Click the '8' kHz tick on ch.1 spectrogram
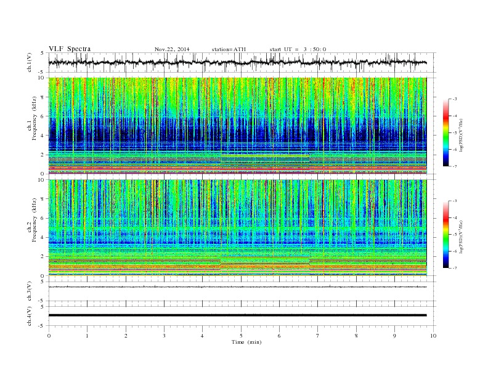The width and height of the screenshot is (488, 377). click(43, 97)
